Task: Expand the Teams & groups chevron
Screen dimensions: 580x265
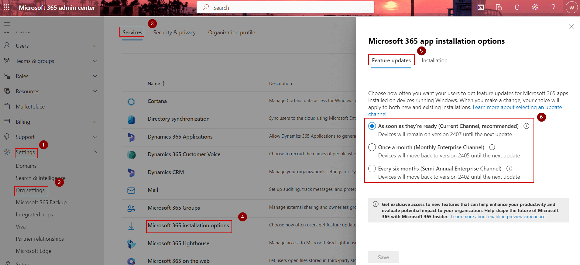Action: (x=95, y=61)
